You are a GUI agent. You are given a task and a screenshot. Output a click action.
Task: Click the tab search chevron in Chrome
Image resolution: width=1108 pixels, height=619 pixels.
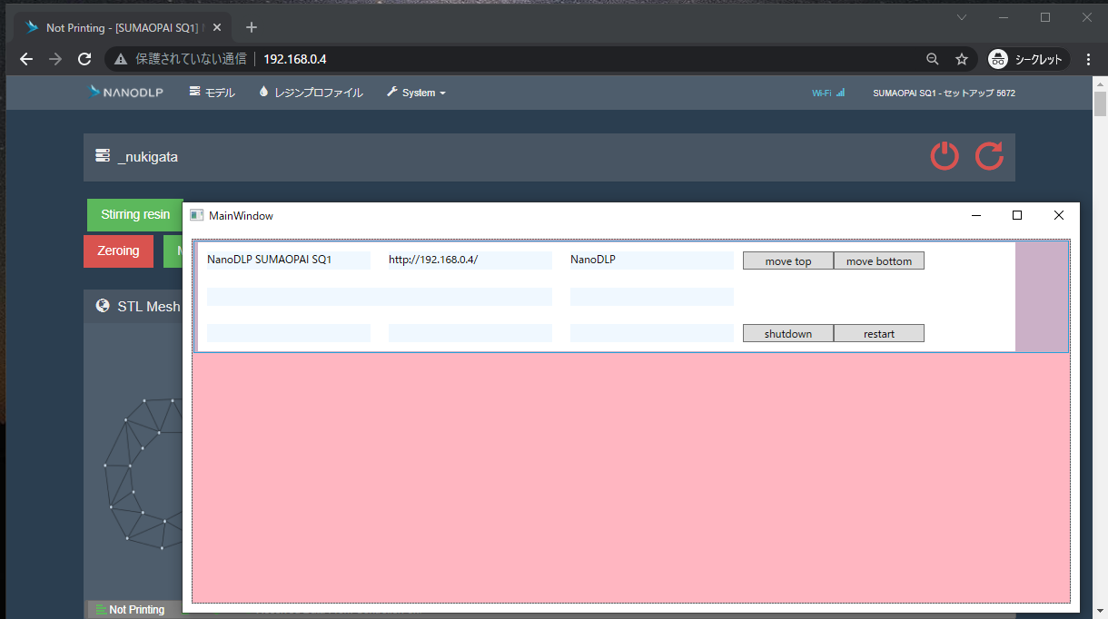[x=961, y=16]
